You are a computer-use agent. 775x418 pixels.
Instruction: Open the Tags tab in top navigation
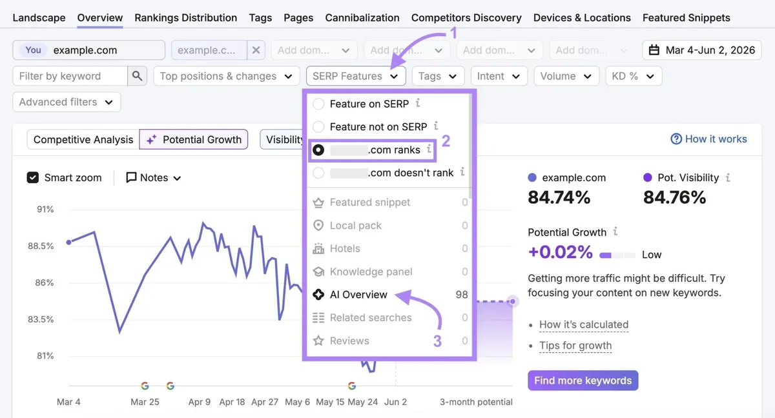click(x=260, y=18)
